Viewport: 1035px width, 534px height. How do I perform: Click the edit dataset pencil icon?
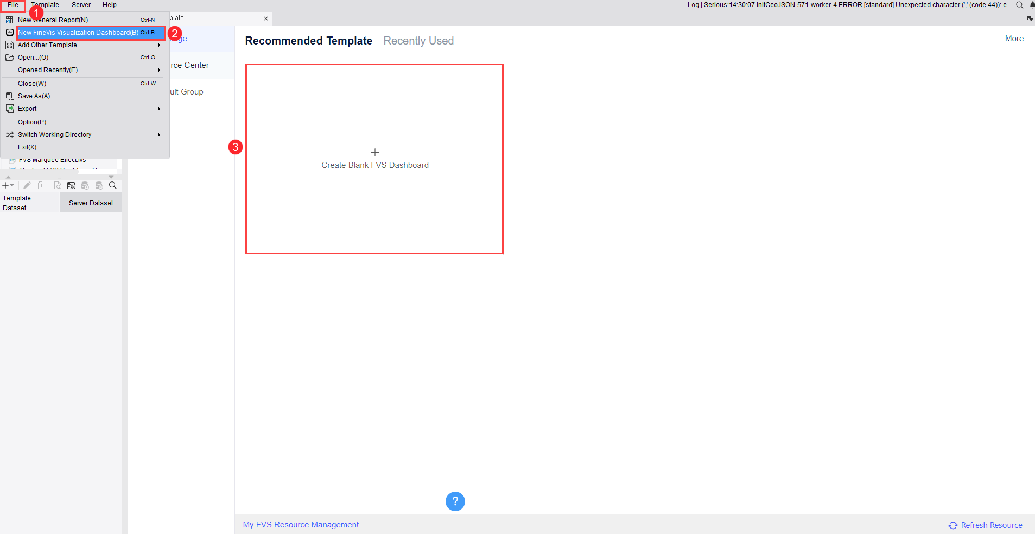tap(27, 185)
